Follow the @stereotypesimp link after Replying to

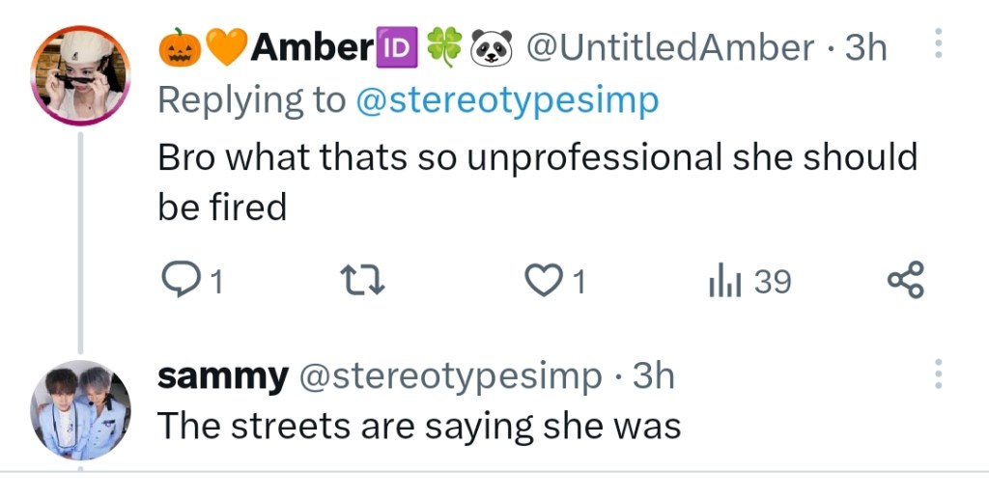click(x=507, y=99)
